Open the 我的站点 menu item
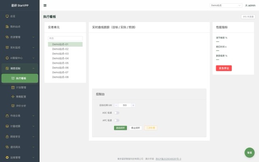Image resolution: width=259 pixels, height=162 pixels. click(20, 27)
